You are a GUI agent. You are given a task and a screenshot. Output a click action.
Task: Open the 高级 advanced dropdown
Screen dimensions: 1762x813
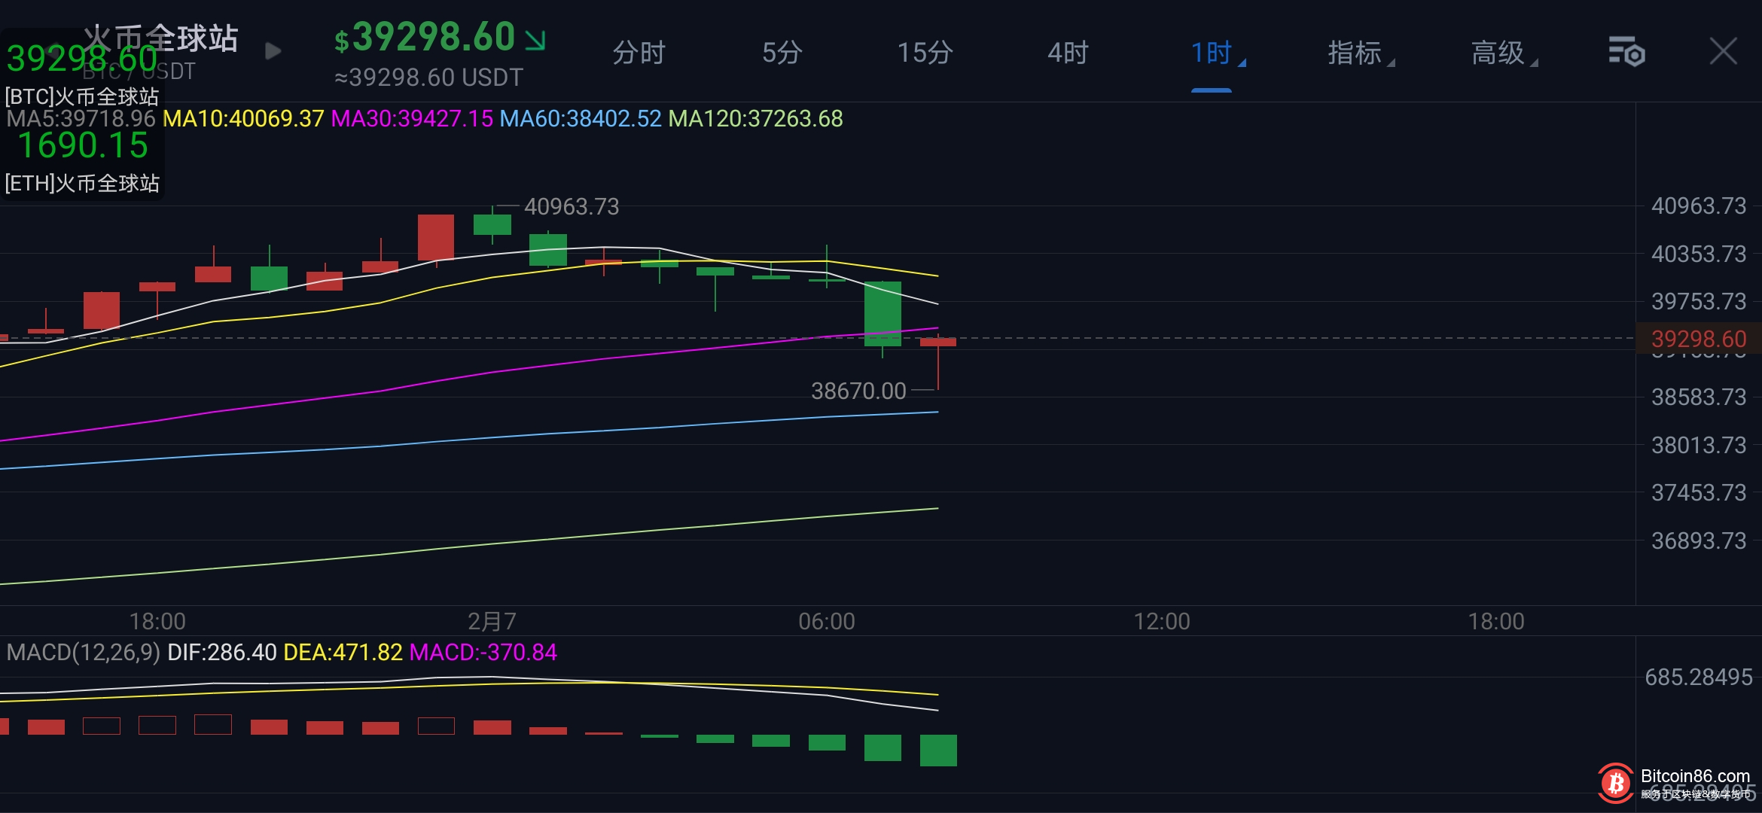point(1500,53)
